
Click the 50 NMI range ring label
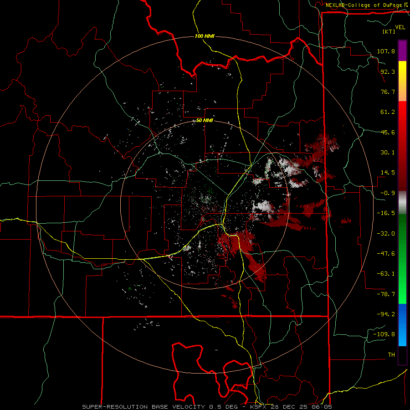coord(205,121)
